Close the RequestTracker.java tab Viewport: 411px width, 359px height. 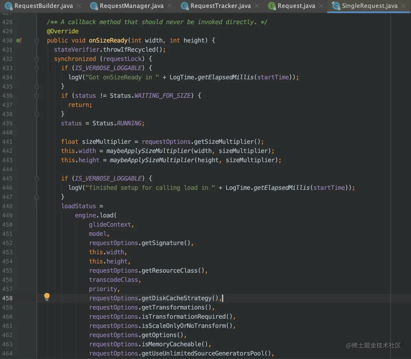tap(257, 6)
